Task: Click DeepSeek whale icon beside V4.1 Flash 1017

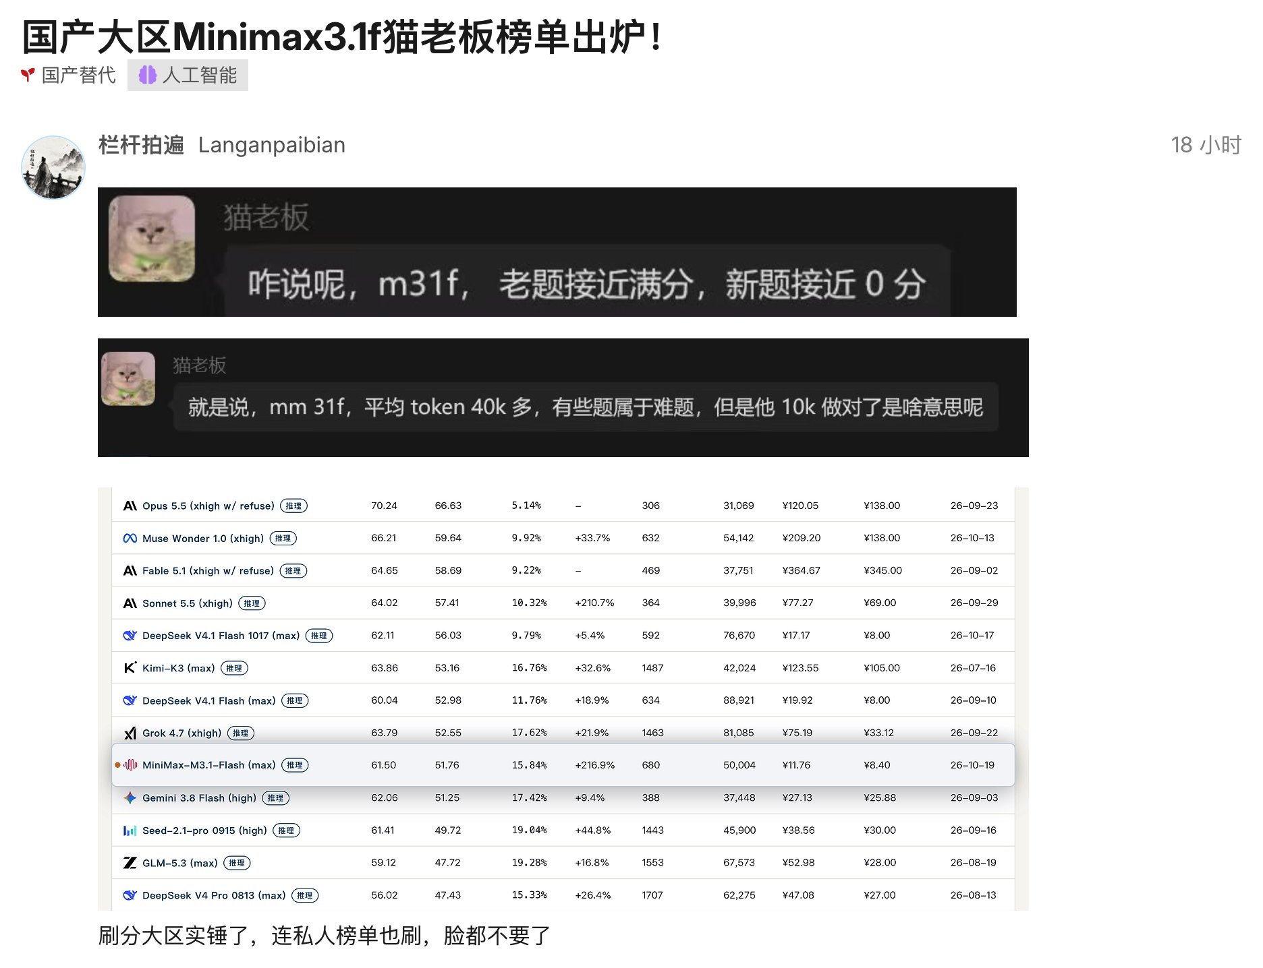Action: pyautogui.click(x=130, y=635)
